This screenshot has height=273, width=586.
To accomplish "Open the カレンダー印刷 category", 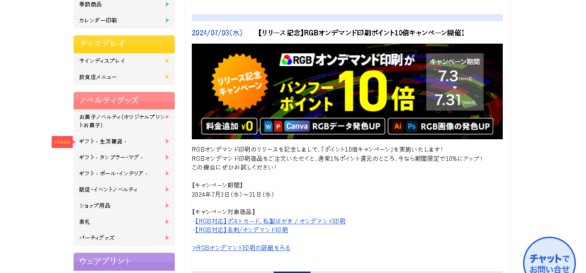I will coord(124,20).
